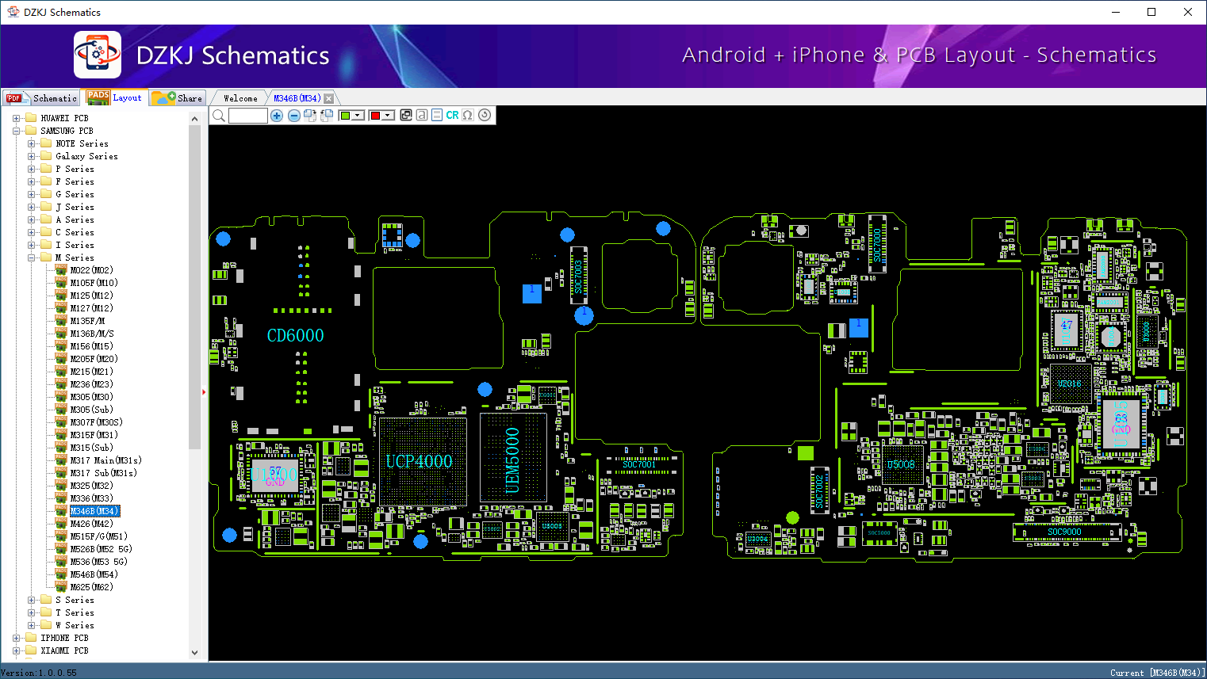Click the search magnifier icon in toolbar

coord(219,116)
